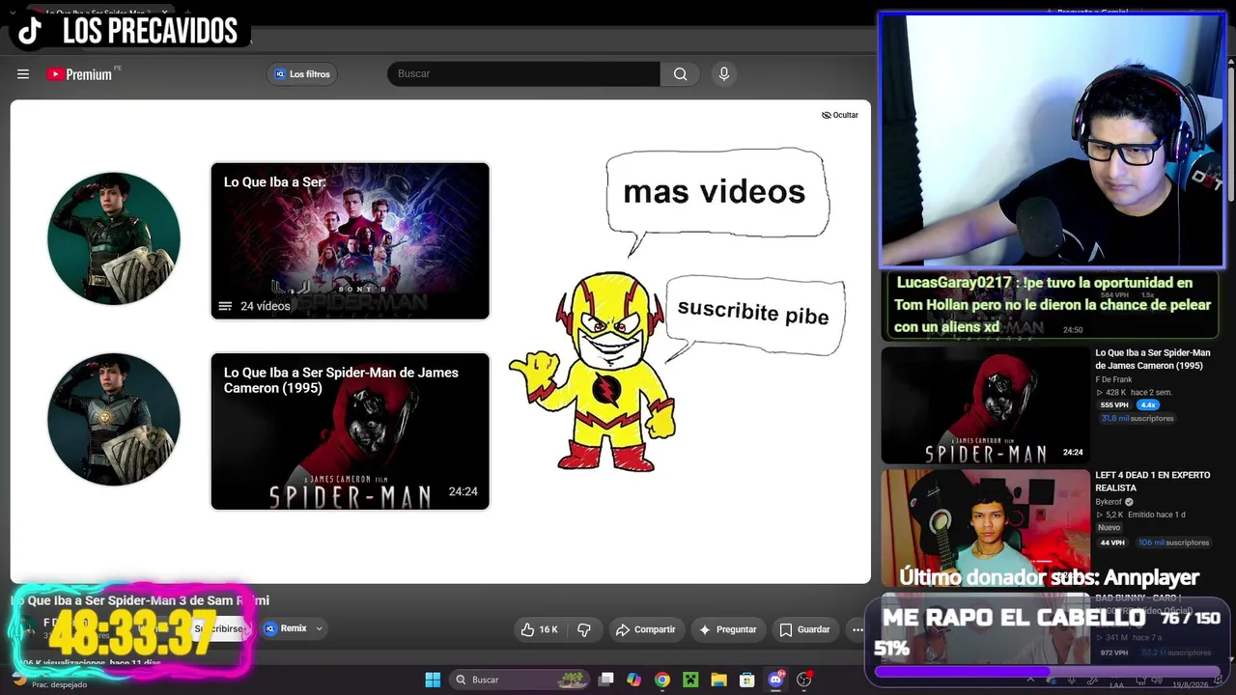1236x695 pixels.
Task: Dislike the video
Action: click(x=584, y=629)
